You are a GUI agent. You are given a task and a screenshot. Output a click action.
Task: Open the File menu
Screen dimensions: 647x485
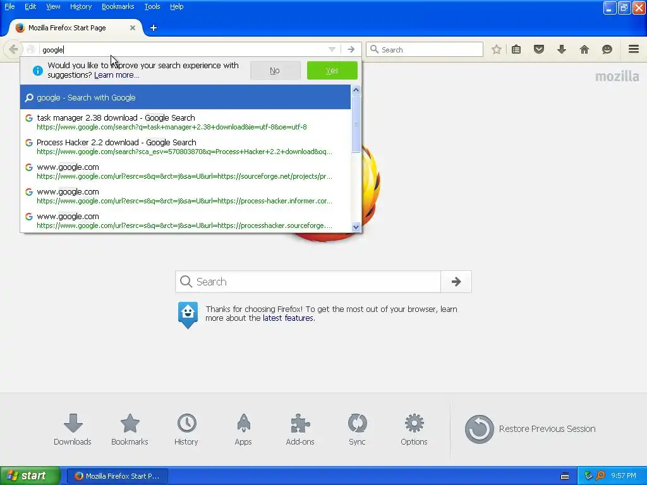pyautogui.click(x=9, y=6)
